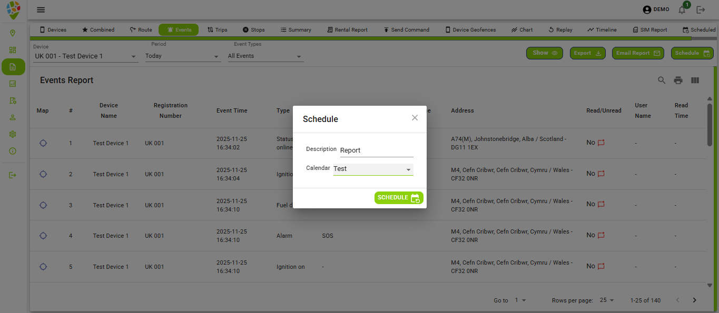Switch to the Trips tab

[217, 29]
